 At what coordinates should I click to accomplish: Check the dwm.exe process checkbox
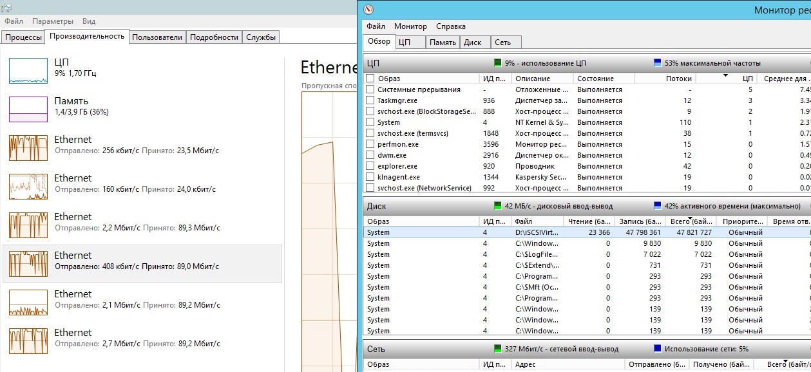tap(370, 155)
